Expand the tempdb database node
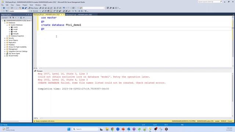The width and height of the screenshot is (235, 132). (10, 34)
